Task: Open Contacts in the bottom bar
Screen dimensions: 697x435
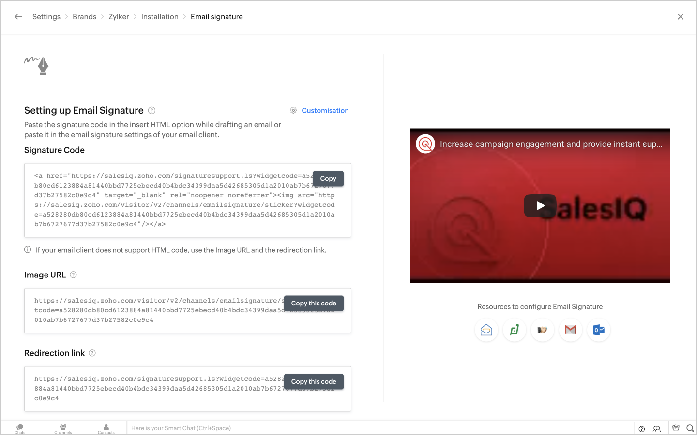Action: (106, 429)
